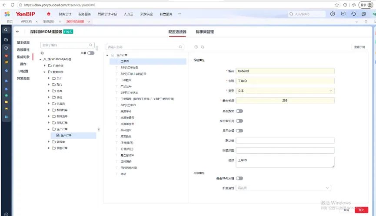Screen dimensions: 376x216
Task: Click the search icon in 请输入名称 box
Action: pos(180,47)
